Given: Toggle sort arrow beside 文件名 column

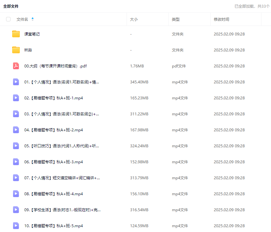Looking at the screenshot, I should point(33,19).
